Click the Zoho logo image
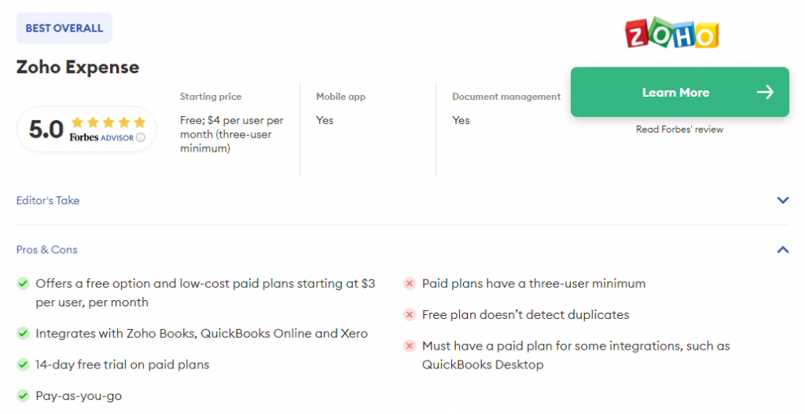 point(672,33)
